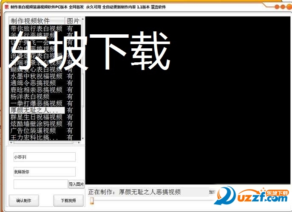Click the 下载视频 button
292x212 pixels.
click(x=68, y=201)
